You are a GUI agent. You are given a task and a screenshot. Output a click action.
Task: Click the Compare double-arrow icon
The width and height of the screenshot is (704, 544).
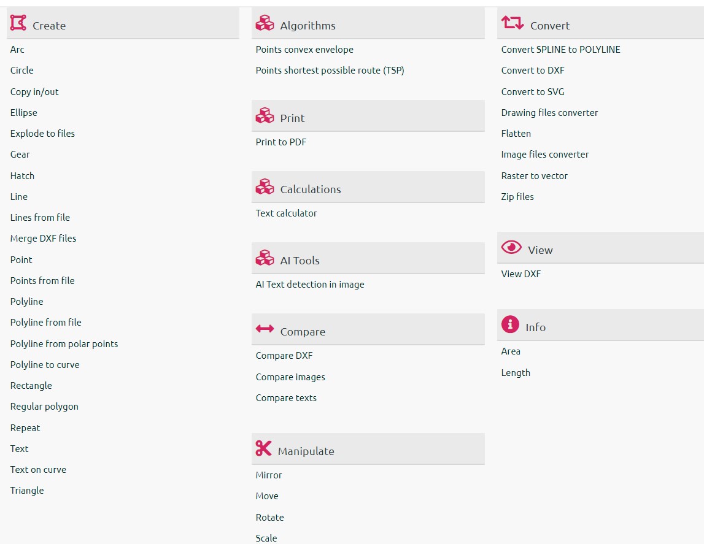pos(265,328)
